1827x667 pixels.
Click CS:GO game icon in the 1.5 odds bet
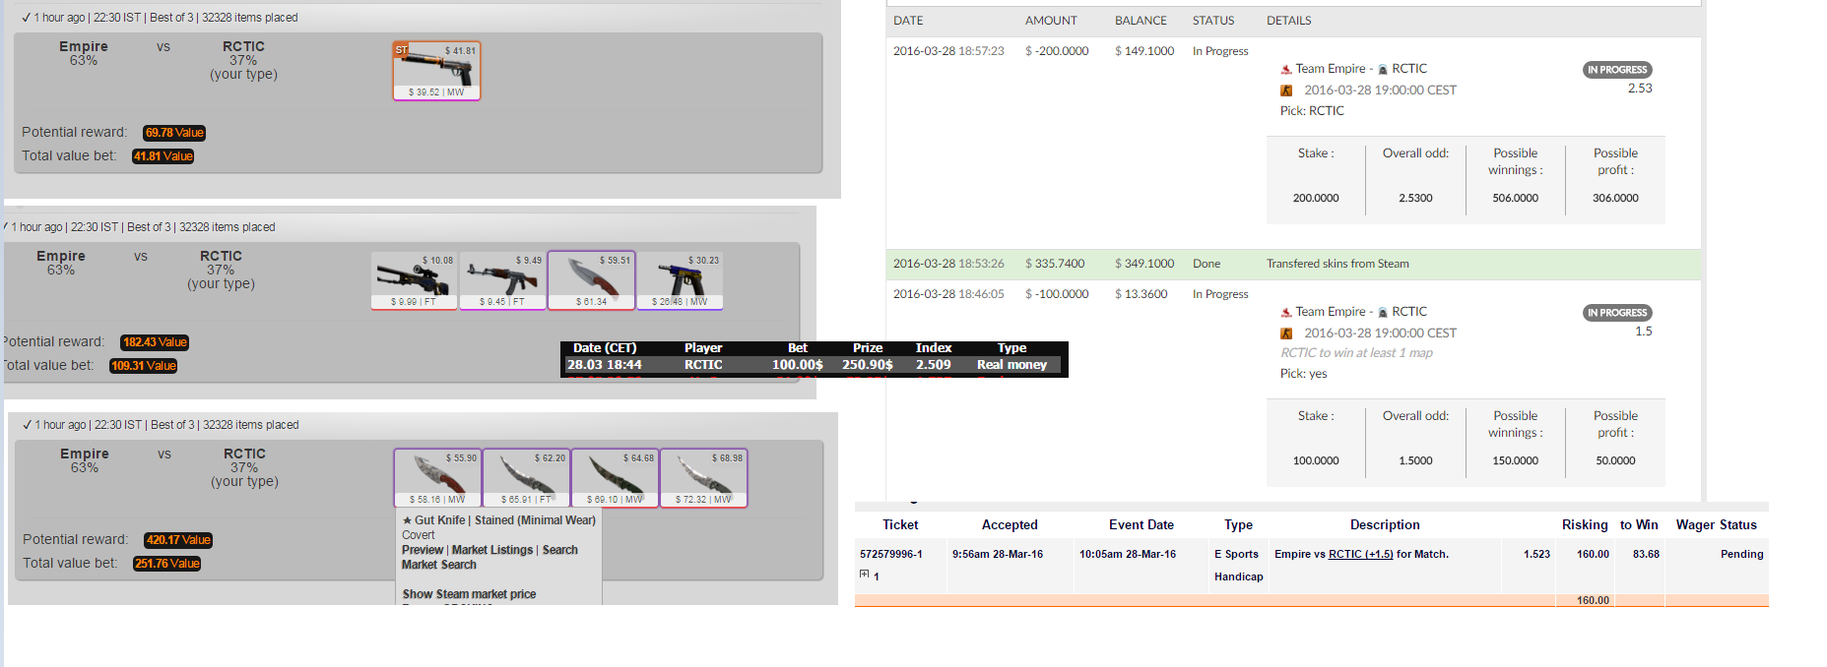pos(1286,333)
